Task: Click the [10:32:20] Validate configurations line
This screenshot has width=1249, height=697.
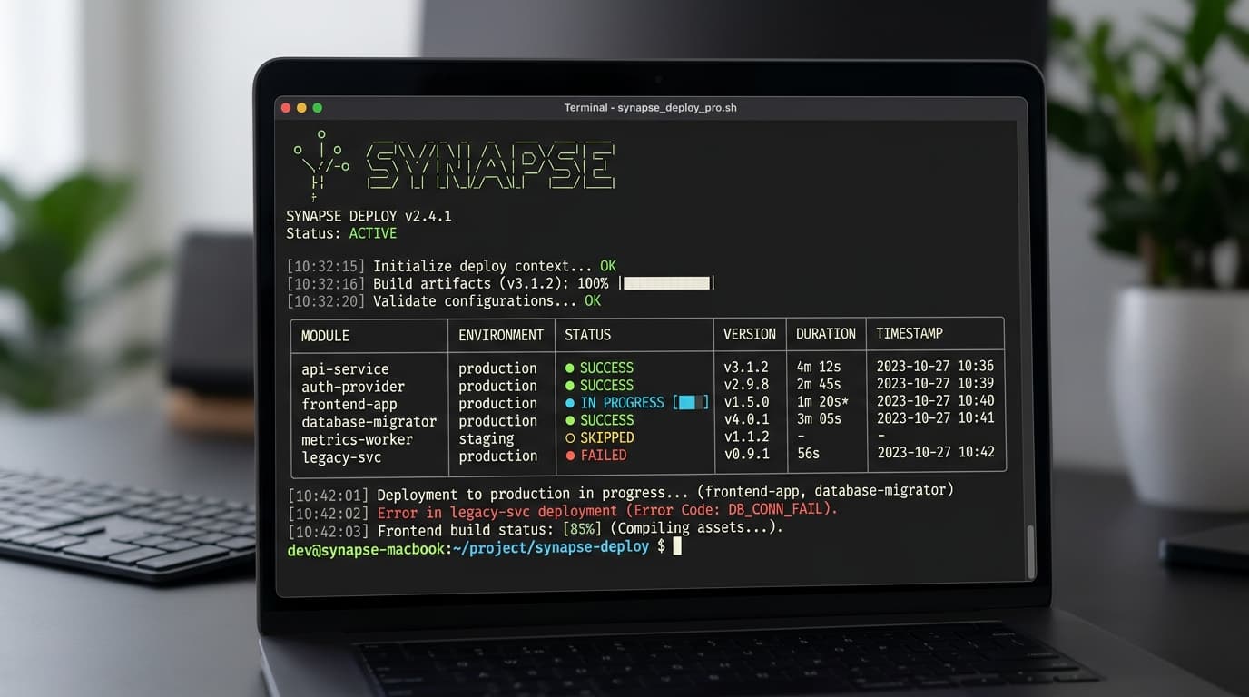Action: (x=444, y=300)
